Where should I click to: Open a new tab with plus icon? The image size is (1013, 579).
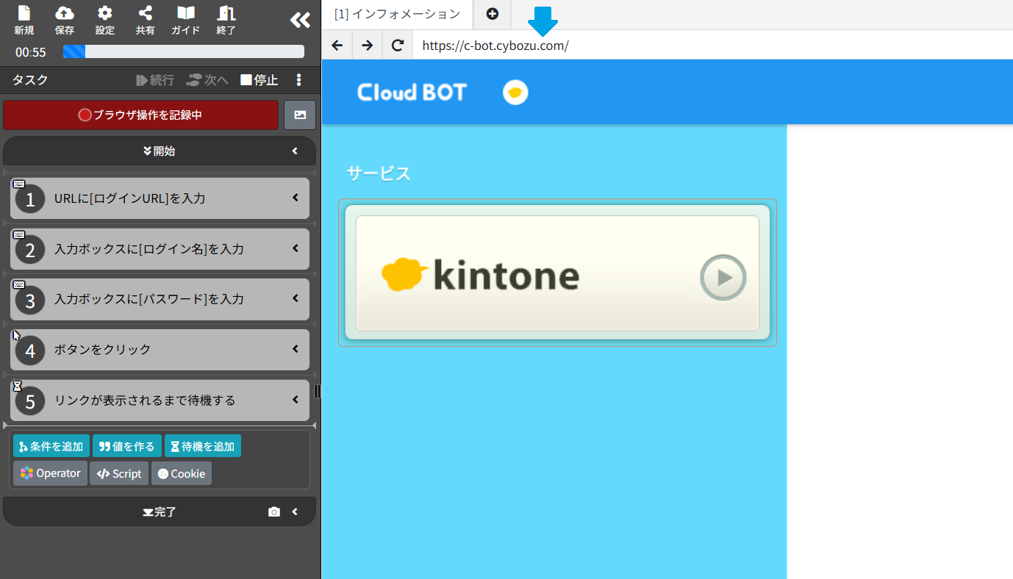coord(493,14)
